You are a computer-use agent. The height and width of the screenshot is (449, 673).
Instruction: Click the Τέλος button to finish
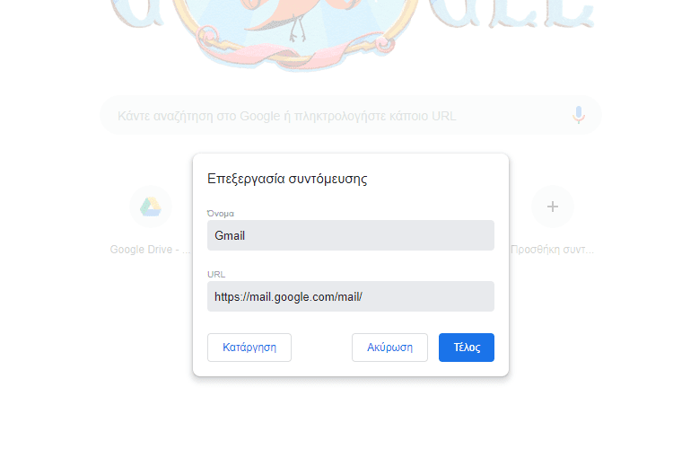coord(466,348)
